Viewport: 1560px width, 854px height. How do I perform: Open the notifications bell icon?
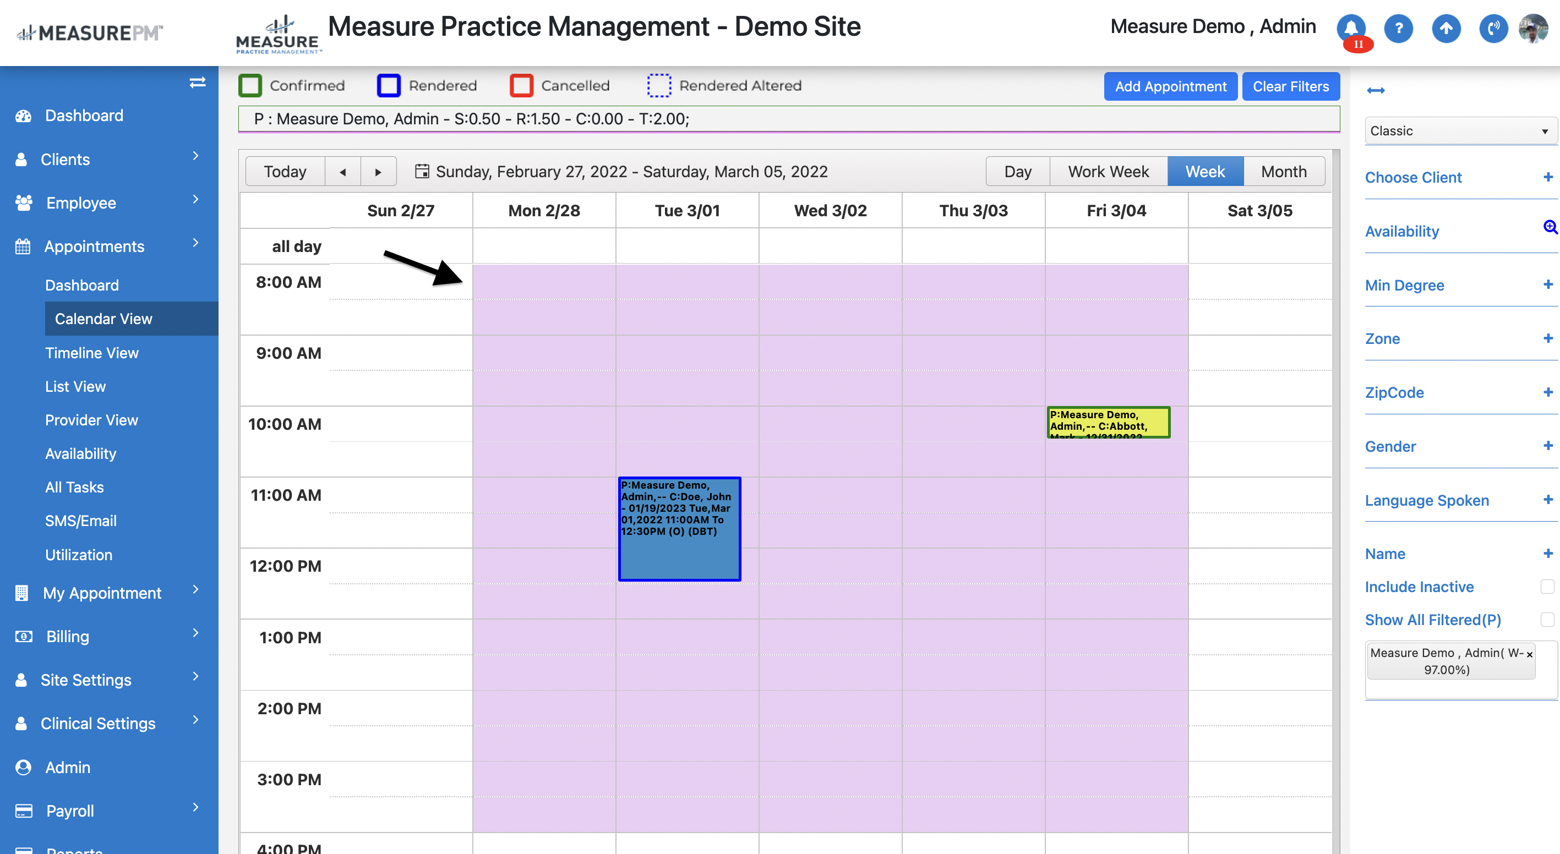click(1350, 28)
